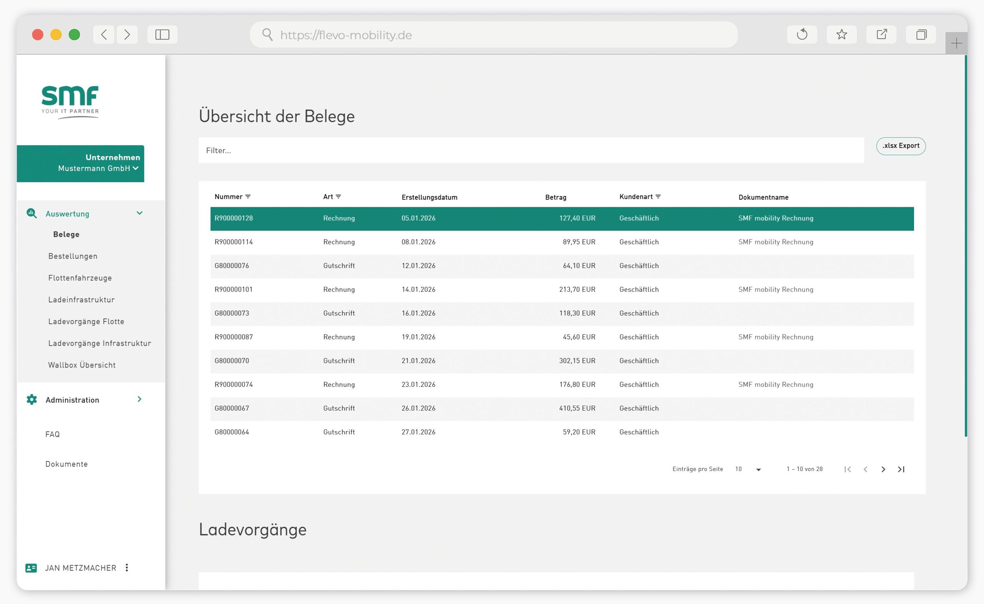Screen dimensions: 984x604
Task: Go to first page using the skip-back icon
Action: click(848, 469)
